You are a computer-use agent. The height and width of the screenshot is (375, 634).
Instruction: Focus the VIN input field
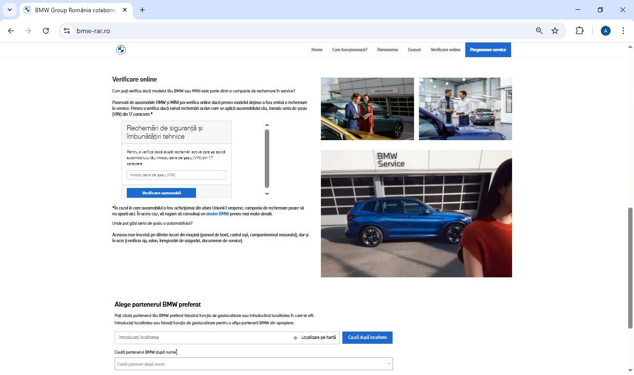(x=177, y=175)
